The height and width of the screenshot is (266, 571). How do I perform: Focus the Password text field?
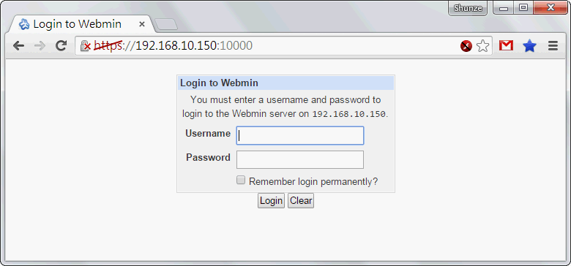300,159
